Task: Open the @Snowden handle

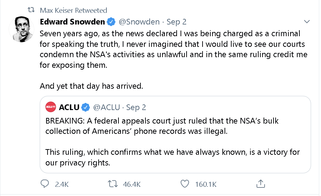Action: 139,22
